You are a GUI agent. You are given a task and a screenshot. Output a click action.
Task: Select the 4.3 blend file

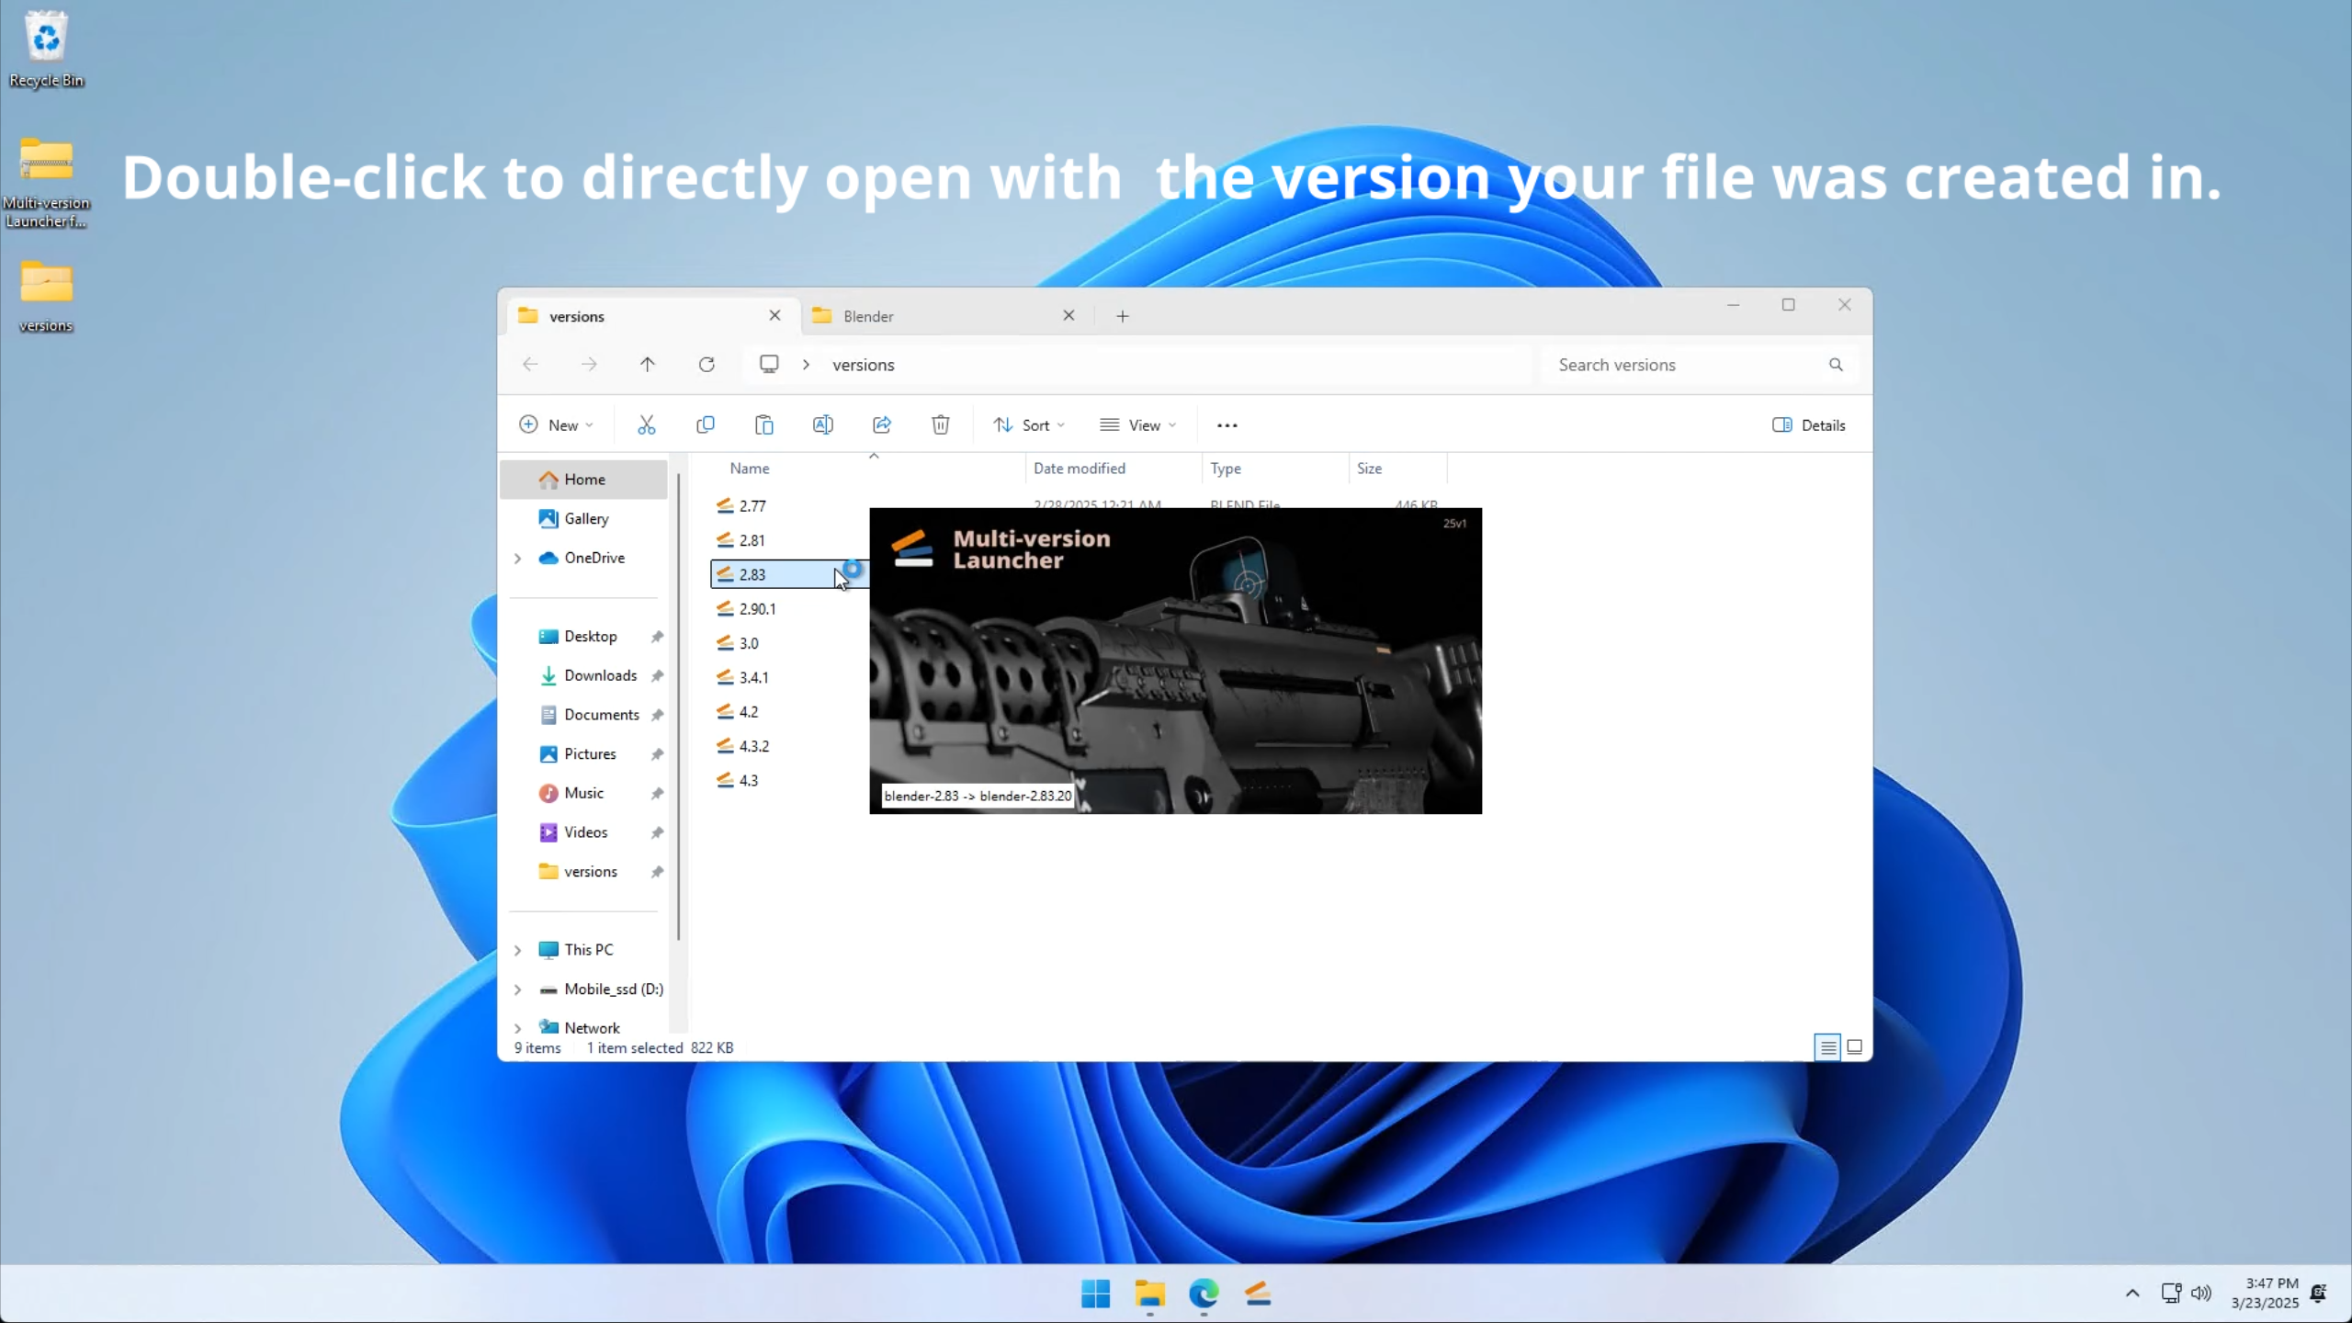748,781
